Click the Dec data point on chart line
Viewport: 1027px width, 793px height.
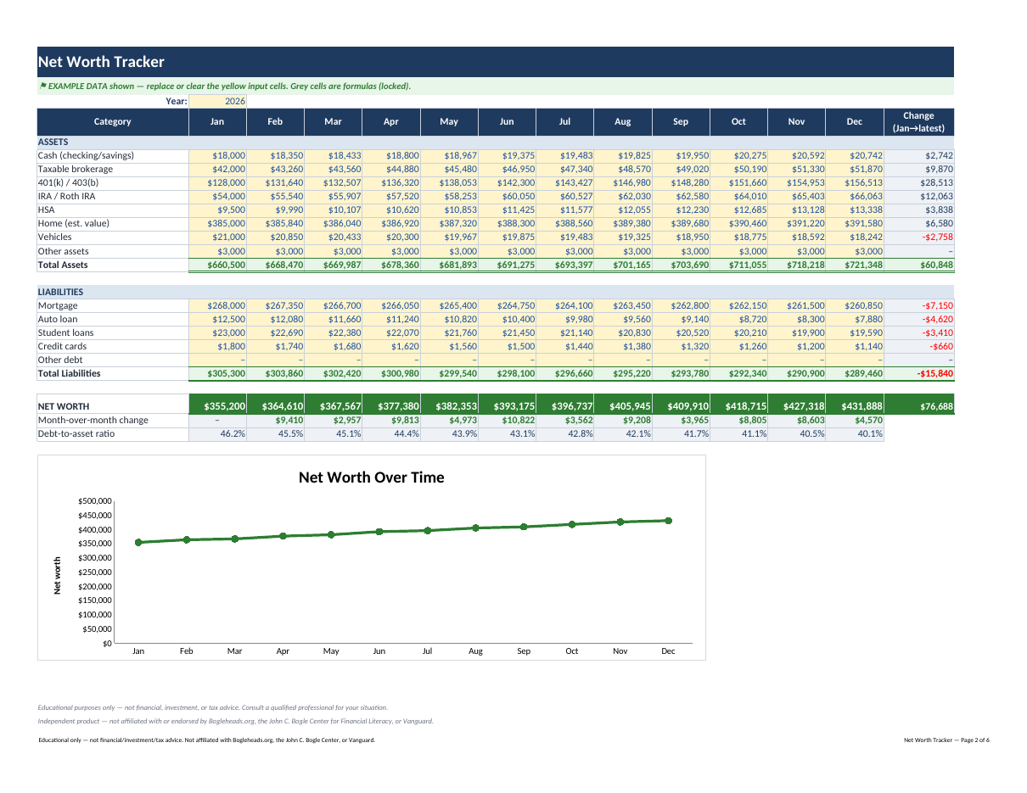pos(668,521)
